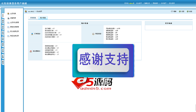
Task: Open 店铺列表 shop list icon
Action: tap(8, 18)
